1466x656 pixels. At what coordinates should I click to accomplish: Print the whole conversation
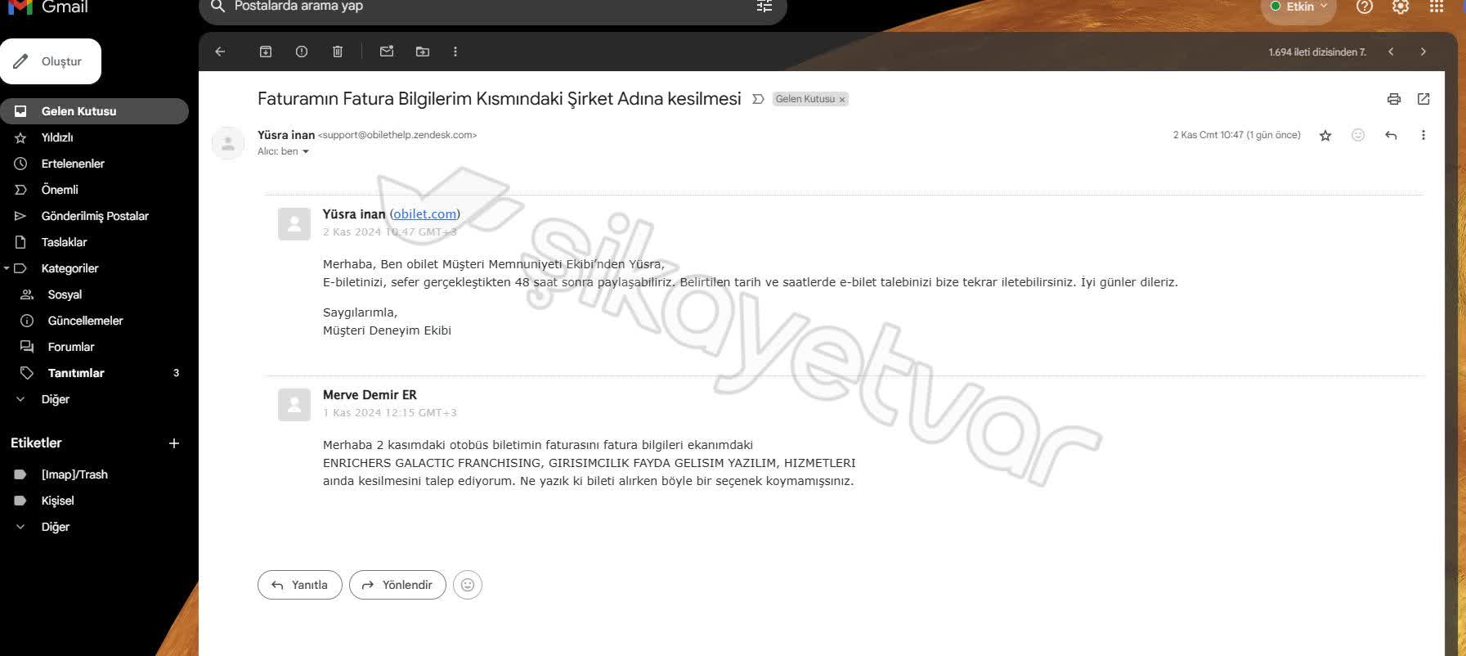(x=1394, y=99)
